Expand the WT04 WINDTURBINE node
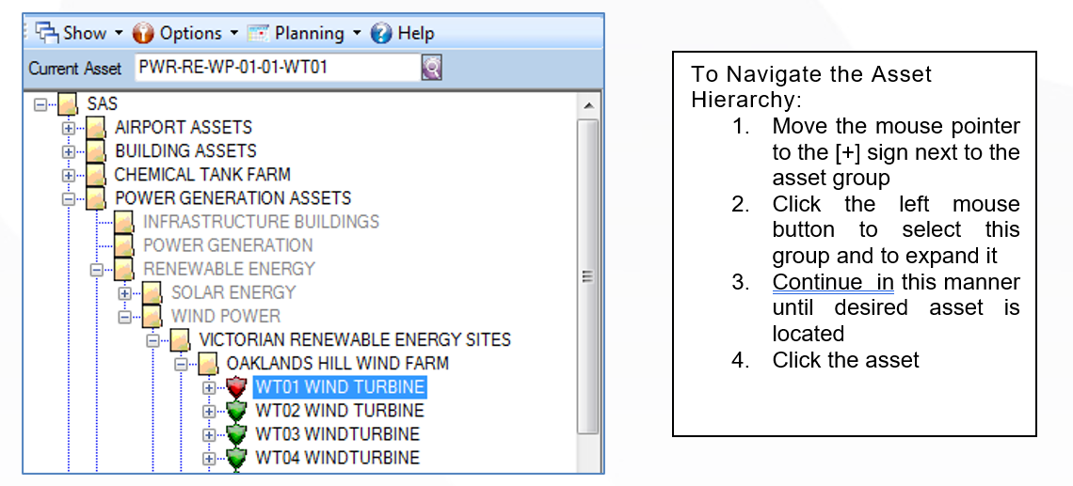The image size is (1073, 486). tap(209, 459)
